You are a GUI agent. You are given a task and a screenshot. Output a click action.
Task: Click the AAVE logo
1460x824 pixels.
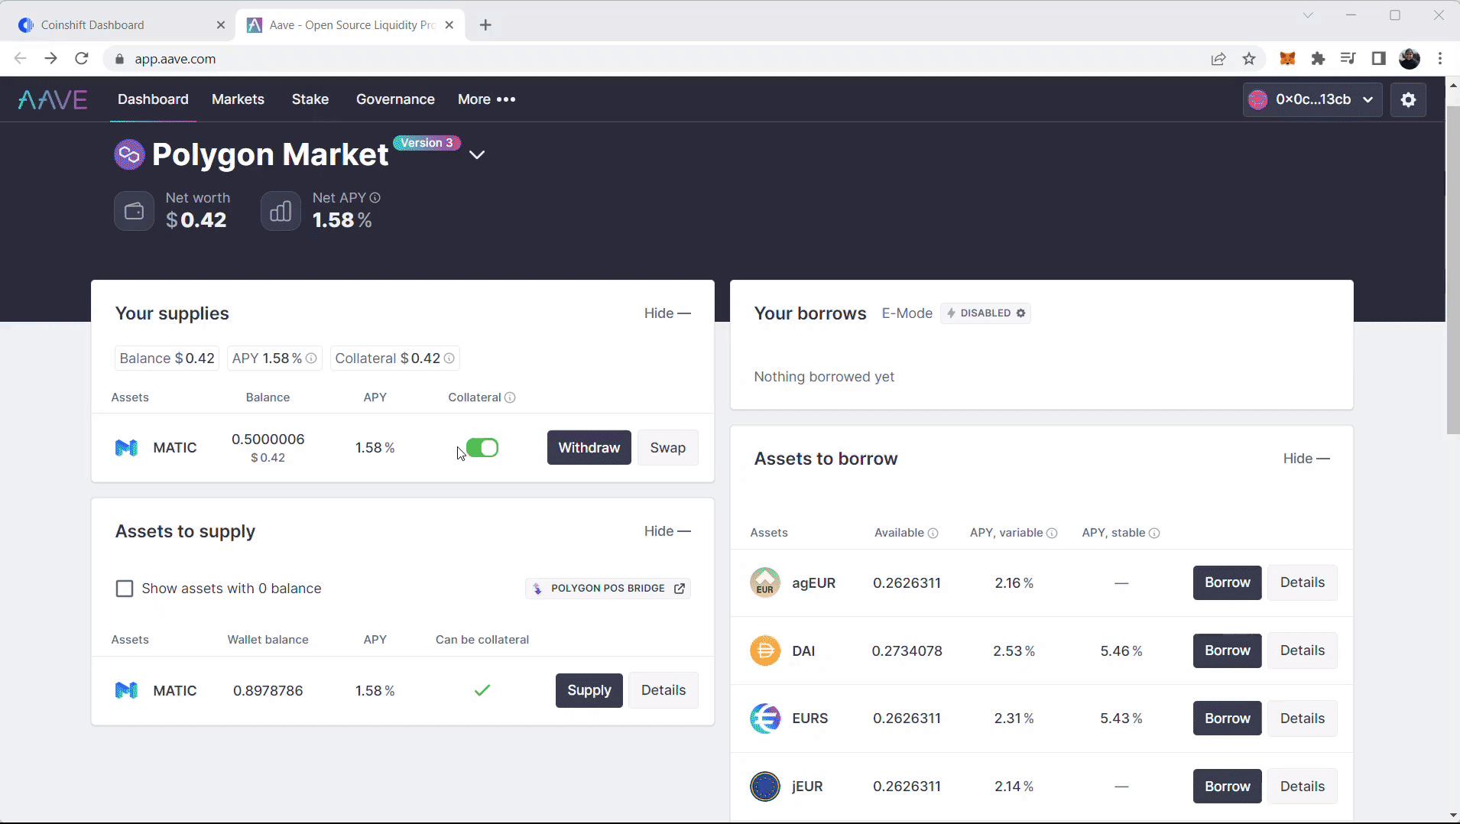point(53,99)
